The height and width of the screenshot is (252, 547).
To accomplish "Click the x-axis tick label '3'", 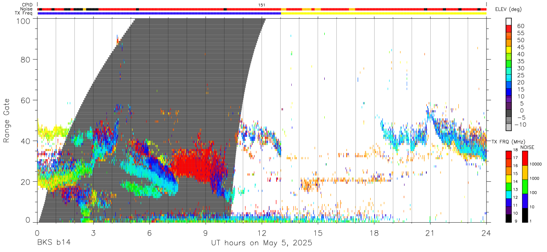I will click(x=93, y=232).
